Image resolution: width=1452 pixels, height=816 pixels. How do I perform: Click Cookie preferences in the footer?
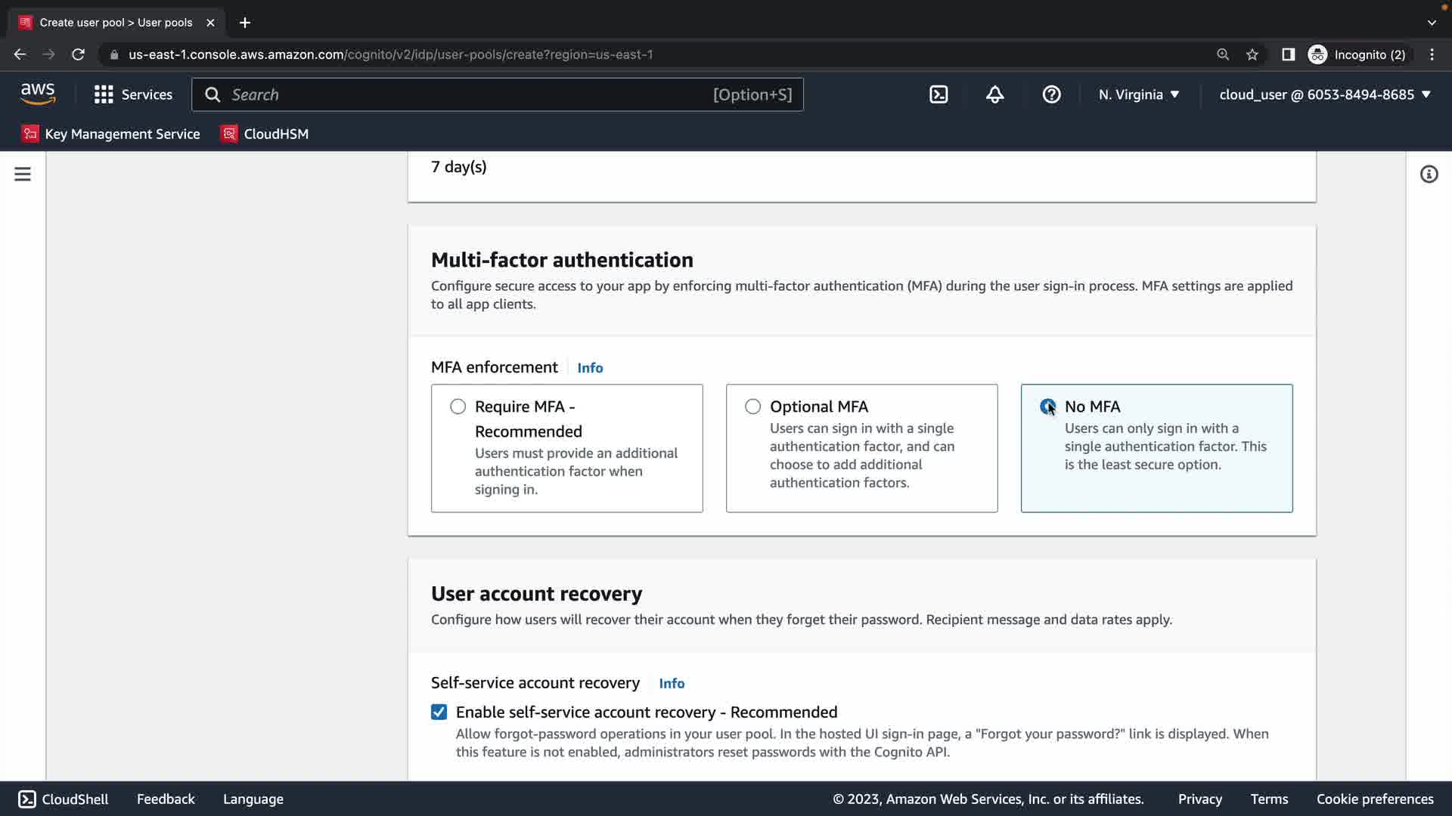point(1374,799)
